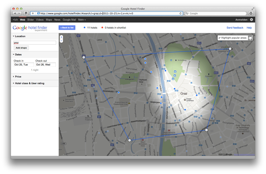Click the heatmap toggle box next to Highlight popular areas

pos(250,38)
